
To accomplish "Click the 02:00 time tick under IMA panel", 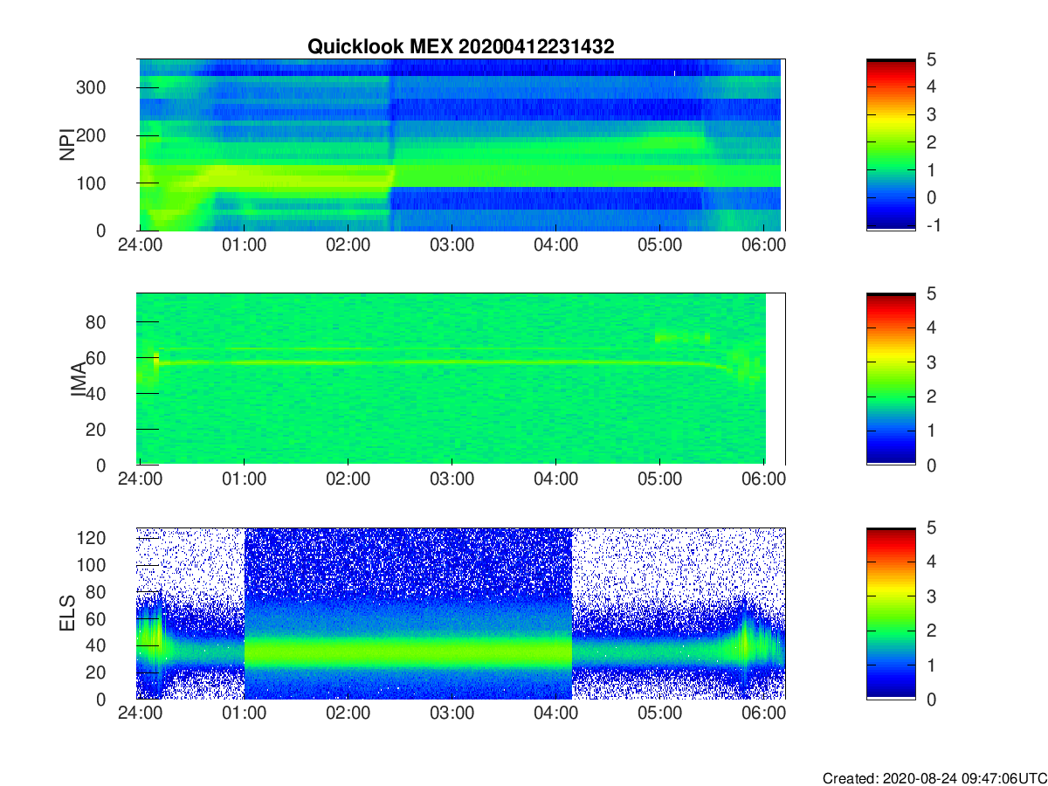I will point(348,479).
